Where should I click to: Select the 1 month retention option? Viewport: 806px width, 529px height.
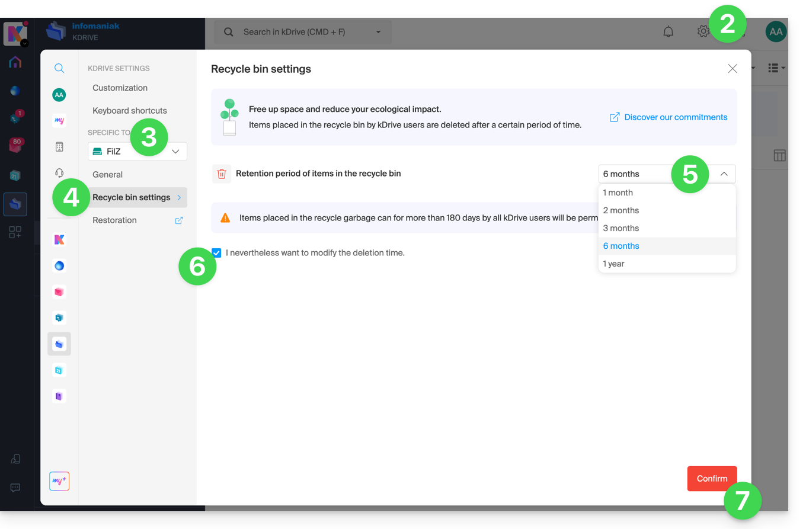[x=618, y=193]
